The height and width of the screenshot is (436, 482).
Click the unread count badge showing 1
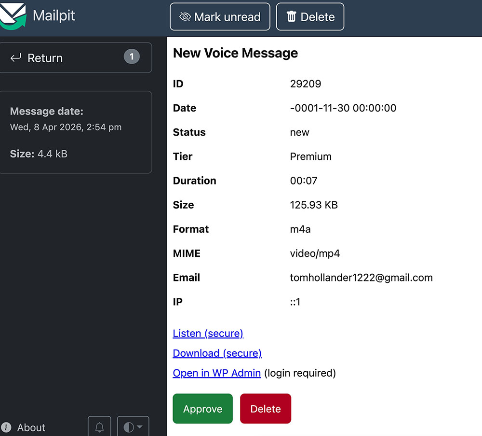pyautogui.click(x=132, y=57)
